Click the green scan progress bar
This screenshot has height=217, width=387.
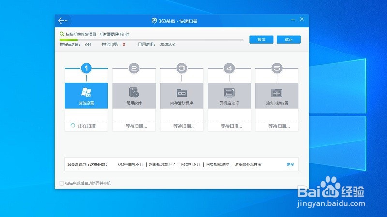click(x=69, y=40)
